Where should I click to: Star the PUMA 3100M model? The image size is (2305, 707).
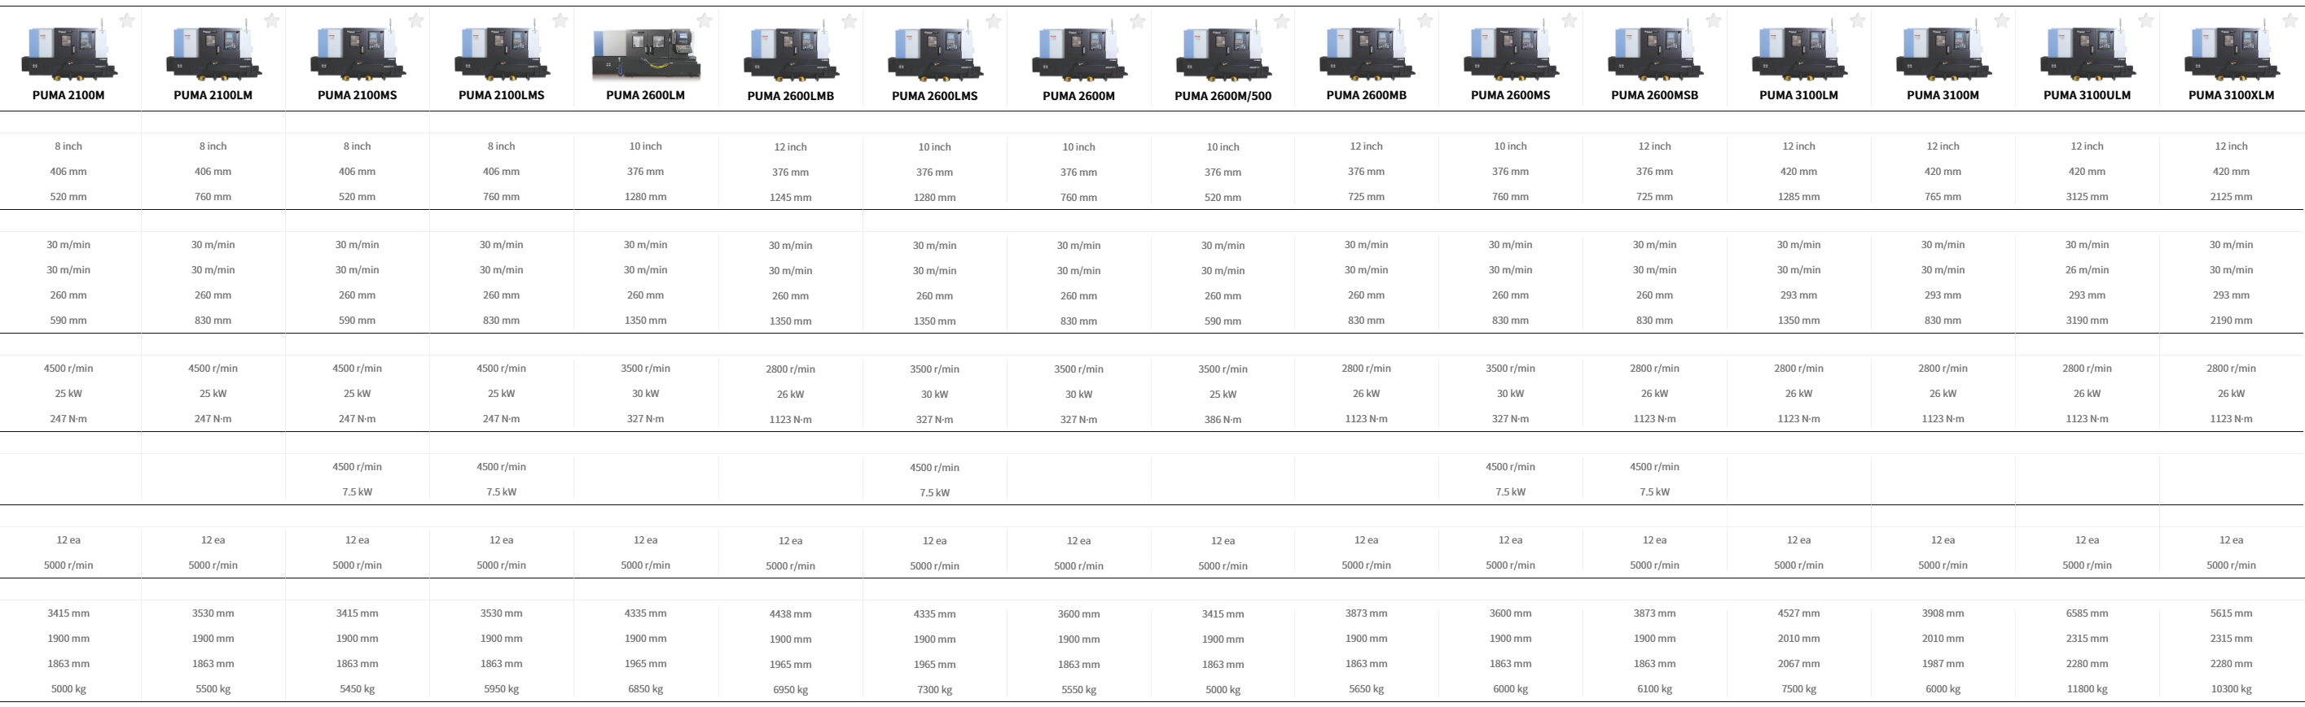pos(2002,20)
